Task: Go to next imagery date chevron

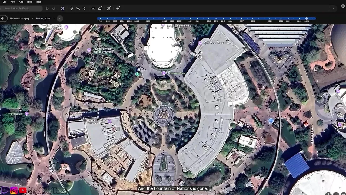Action: [53, 18]
